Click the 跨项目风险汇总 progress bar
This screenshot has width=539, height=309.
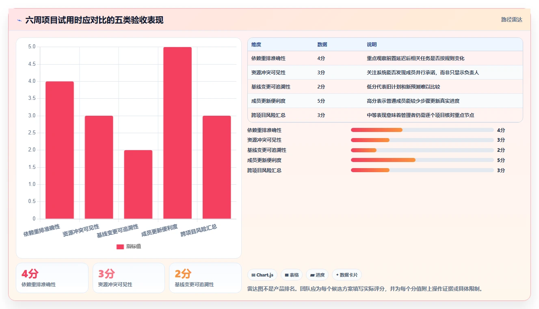click(422, 170)
